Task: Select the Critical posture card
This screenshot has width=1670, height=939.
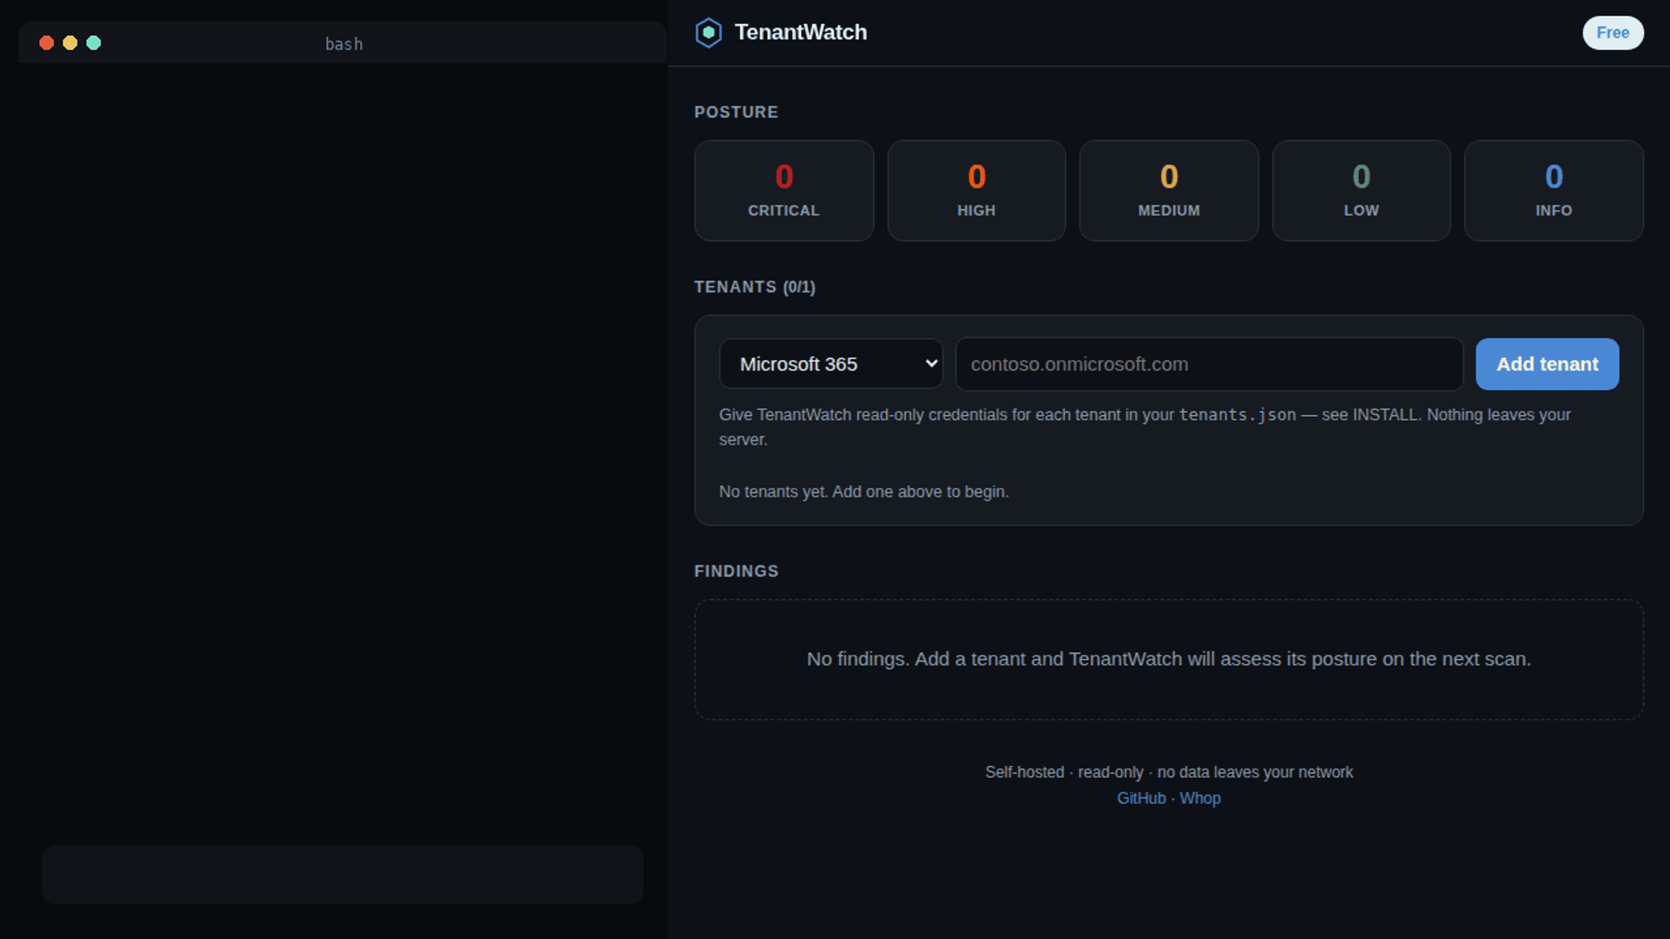Action: [x=783, y=190]
